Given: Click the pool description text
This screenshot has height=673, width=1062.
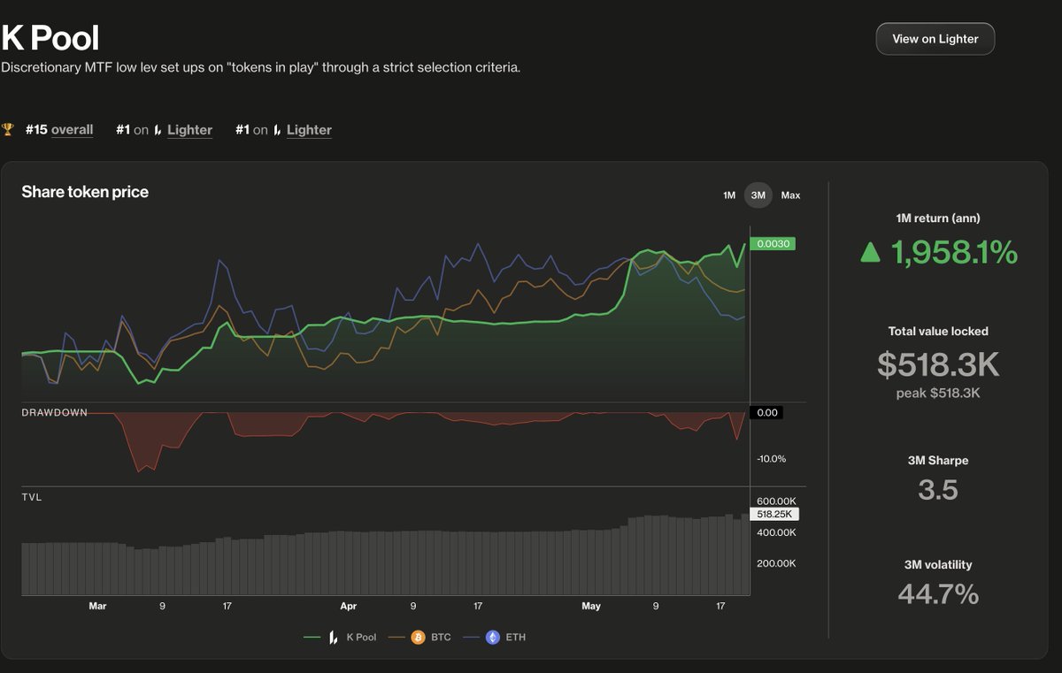Looking at the screenshot, I should click(x=260, y=67).
